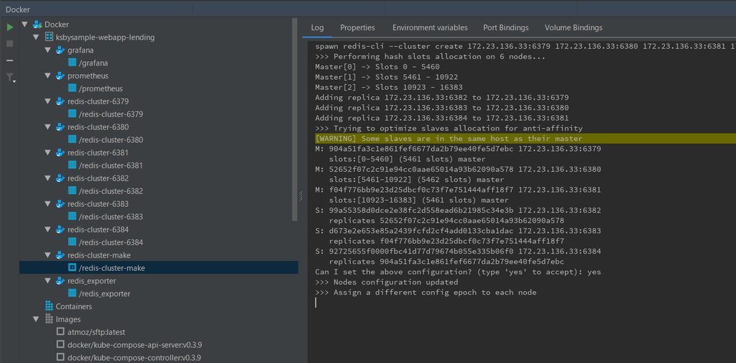Collapse the redis-cluster-6379 service arrow

(47, 101)
